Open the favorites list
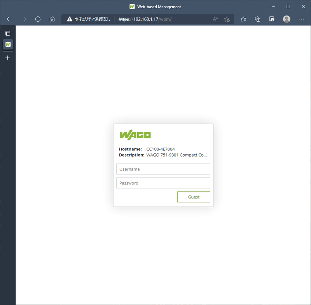 click(243, 19)
